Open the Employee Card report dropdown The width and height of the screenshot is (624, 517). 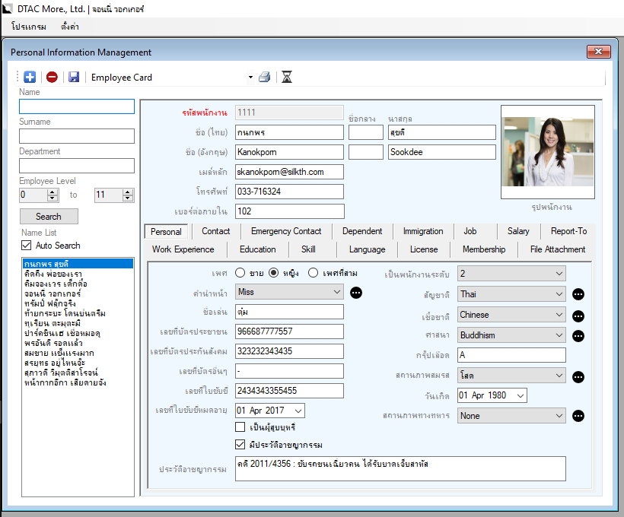250,78
